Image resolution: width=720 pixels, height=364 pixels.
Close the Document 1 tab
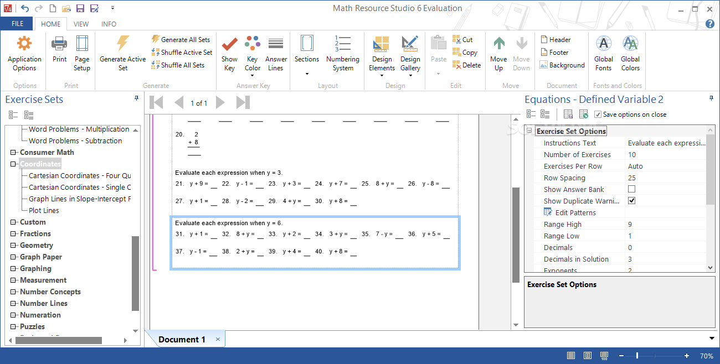click(x=218, y=339)
